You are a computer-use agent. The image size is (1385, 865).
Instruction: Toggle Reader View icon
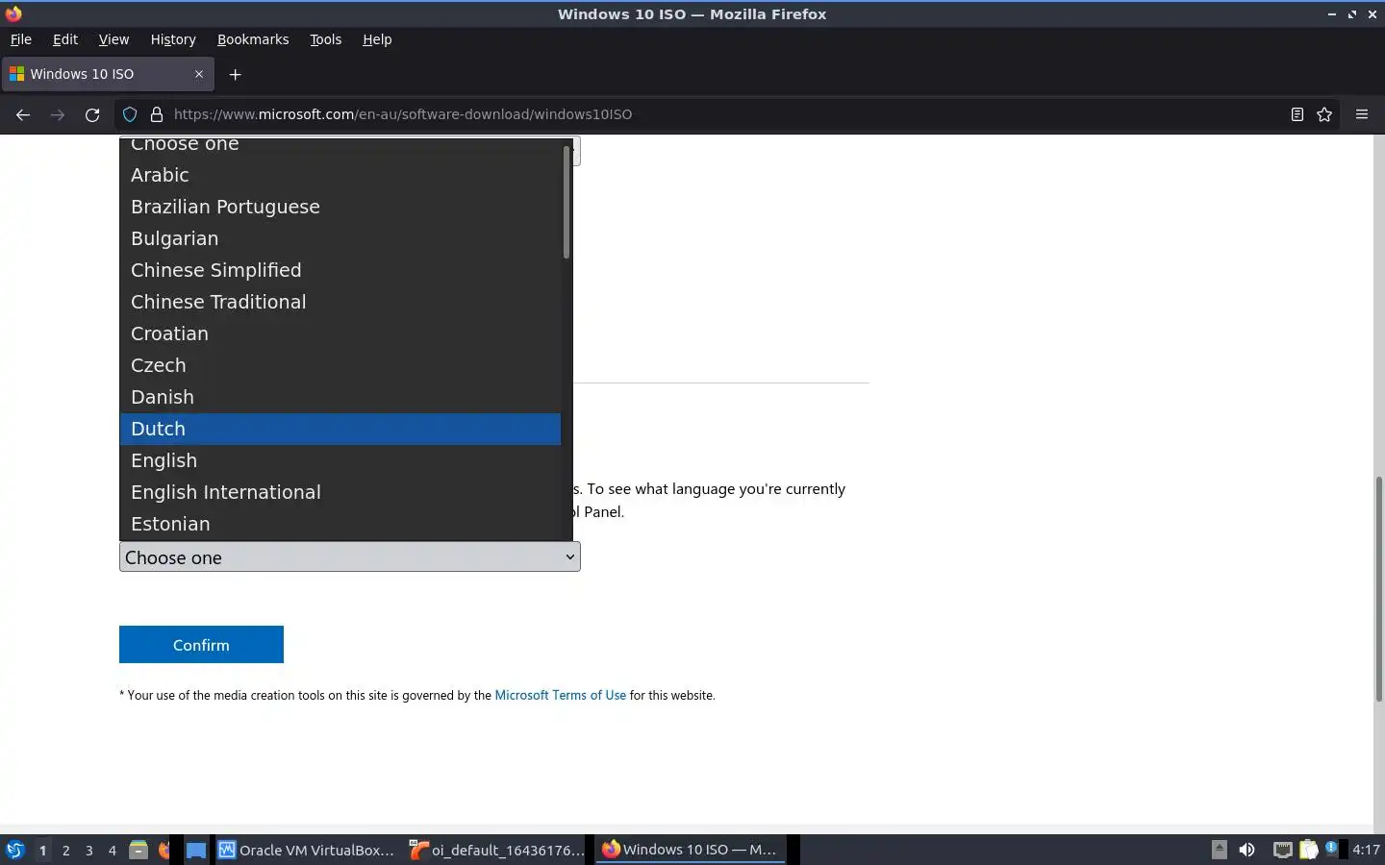pyautogui.click(x=1297, y=114)
